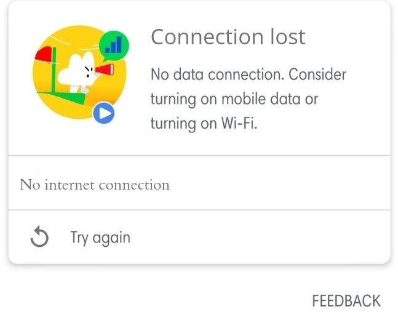
Task: Click the red flag in the doodle
Action: (x=44, y=54)
